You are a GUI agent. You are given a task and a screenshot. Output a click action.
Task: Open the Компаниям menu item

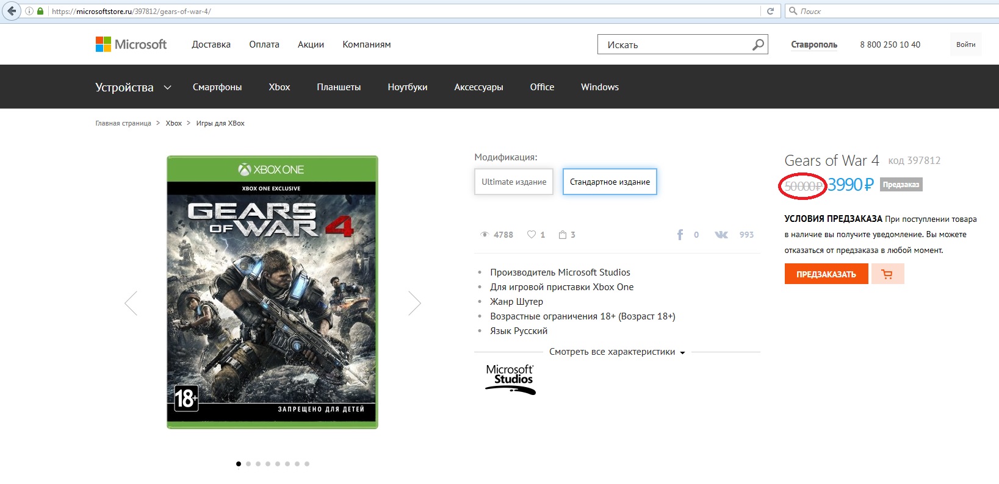(367, 44)
